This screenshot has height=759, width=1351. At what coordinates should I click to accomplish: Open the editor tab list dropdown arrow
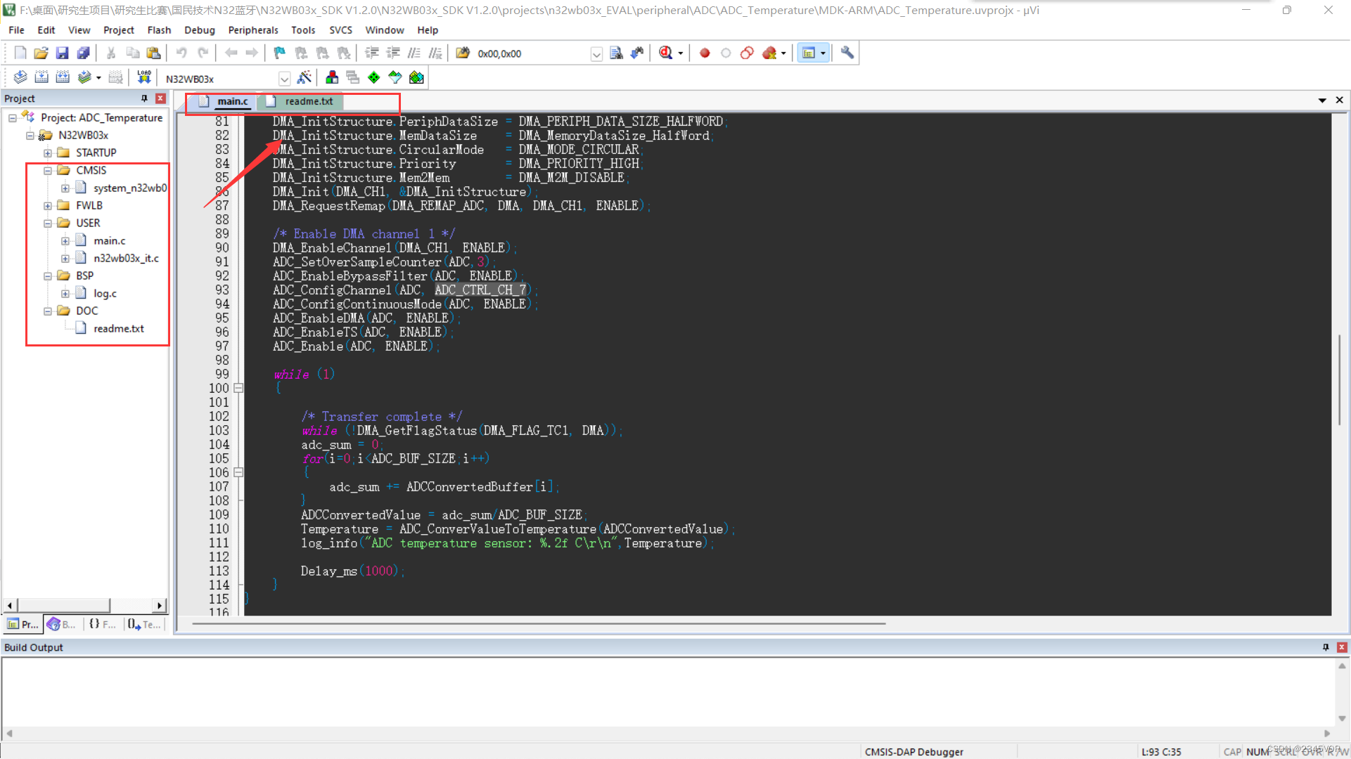pyautogui.click(x=1322, y=100)
